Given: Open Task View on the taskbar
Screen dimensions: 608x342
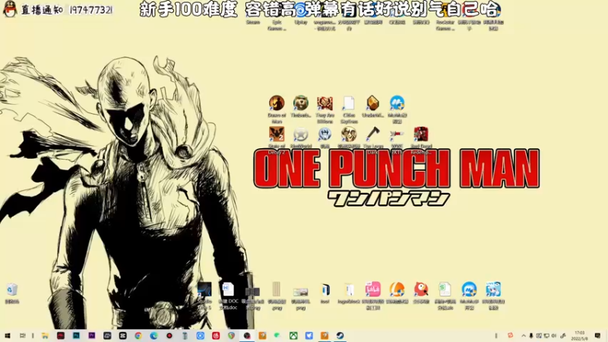Looking at the screenshot, I should pyautogui.click(x=23, y=336).
